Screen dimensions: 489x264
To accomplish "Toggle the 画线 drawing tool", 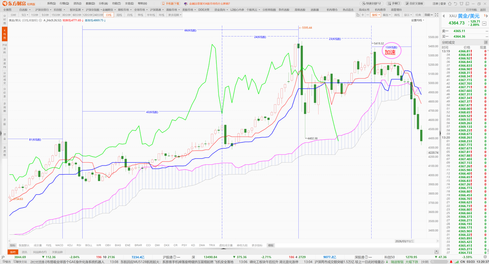I will (396, 15).
